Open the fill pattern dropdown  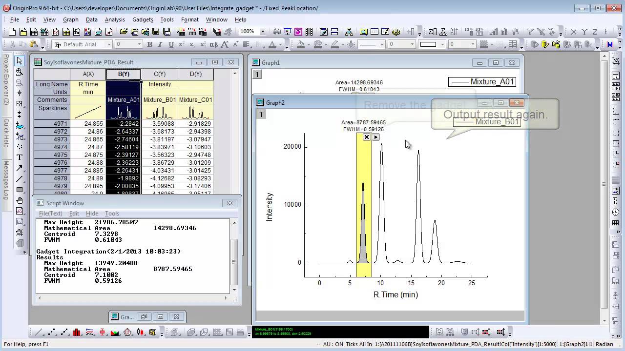(492, 44)
